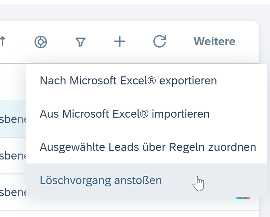
Task: Collapse the Weitere overflow menu
Action: coord(214,42)
